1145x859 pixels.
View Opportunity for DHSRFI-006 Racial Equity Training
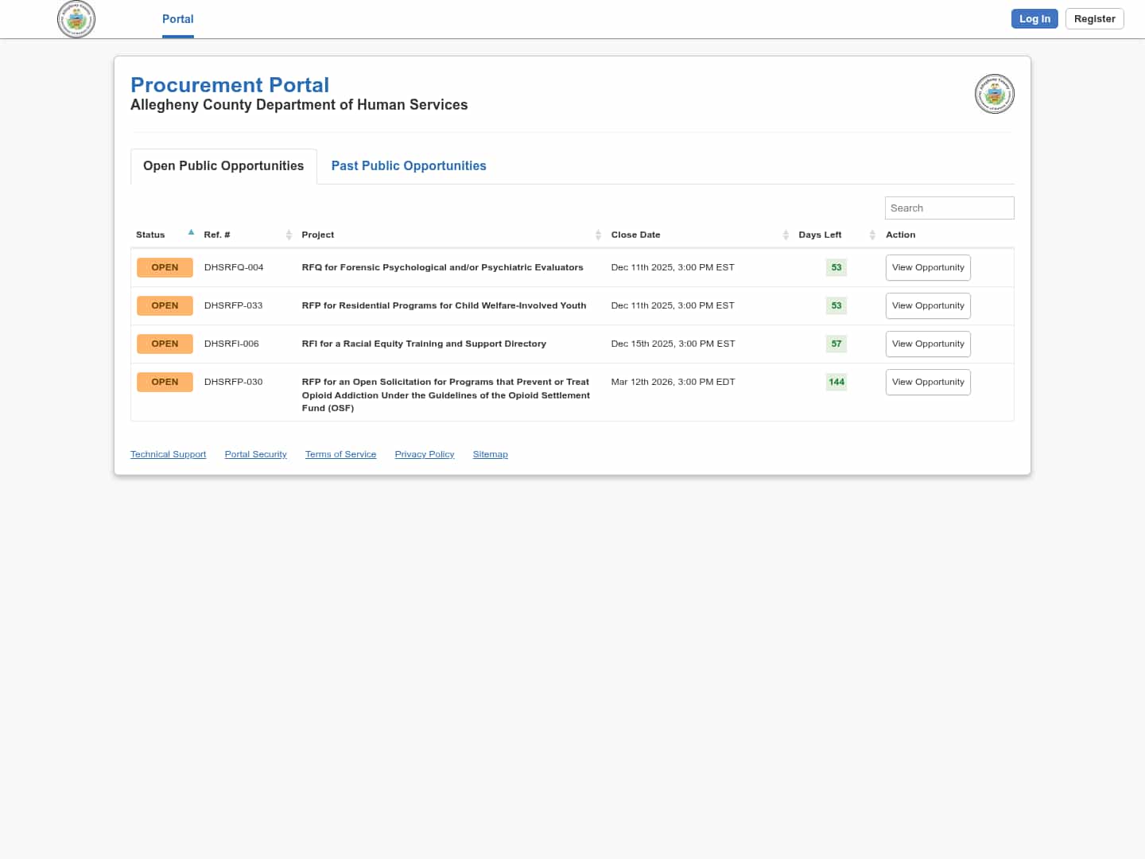tap(927, 344)
